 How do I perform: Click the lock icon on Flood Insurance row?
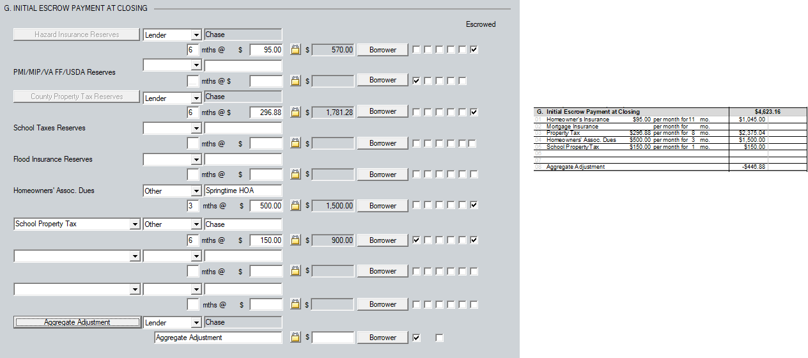295,174
